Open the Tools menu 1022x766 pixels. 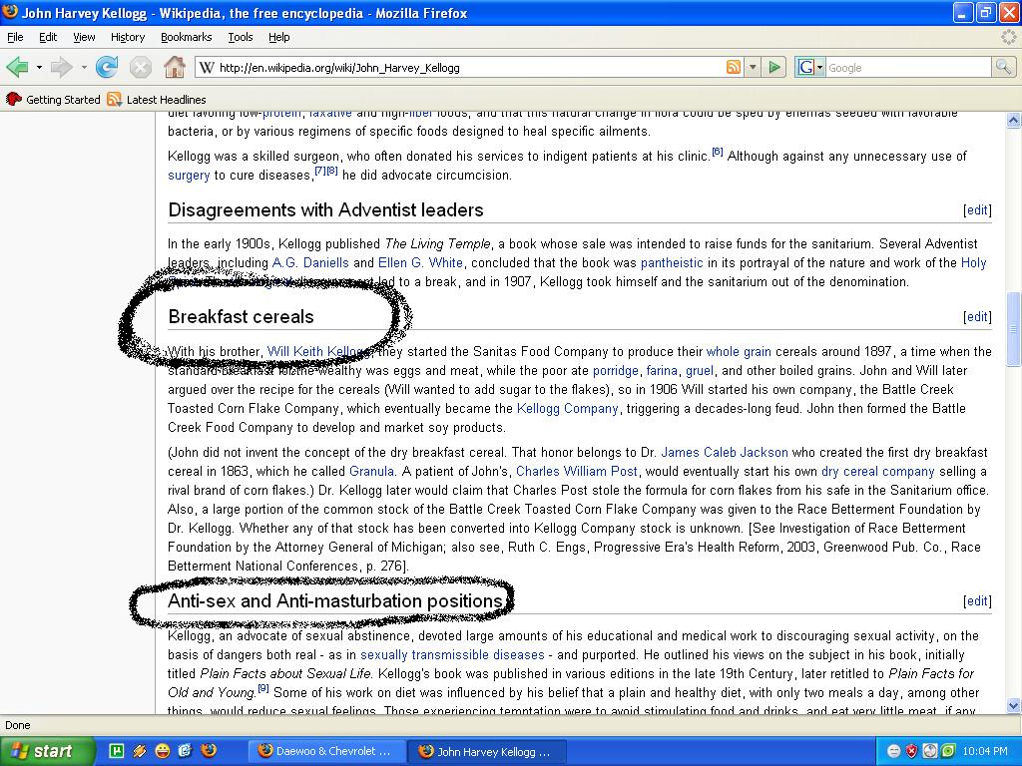click(241, 37)
